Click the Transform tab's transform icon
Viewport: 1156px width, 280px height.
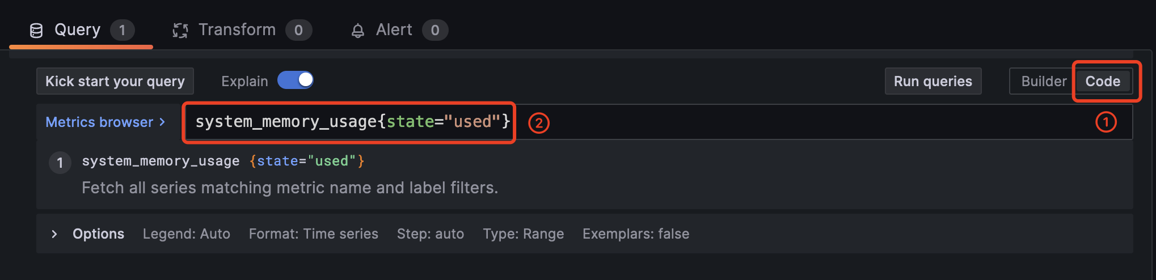pyautogui.click(x=180, y=31)
